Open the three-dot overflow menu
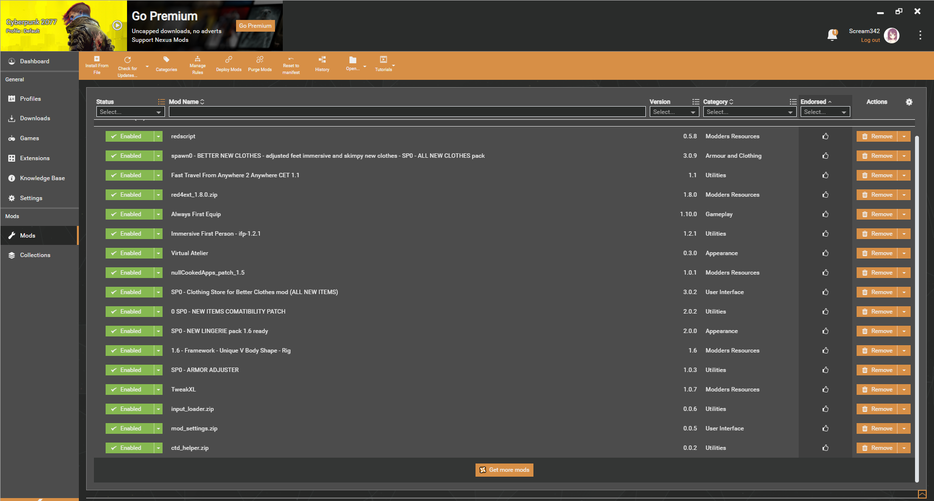934x501 pixels. tap(920, 35)
